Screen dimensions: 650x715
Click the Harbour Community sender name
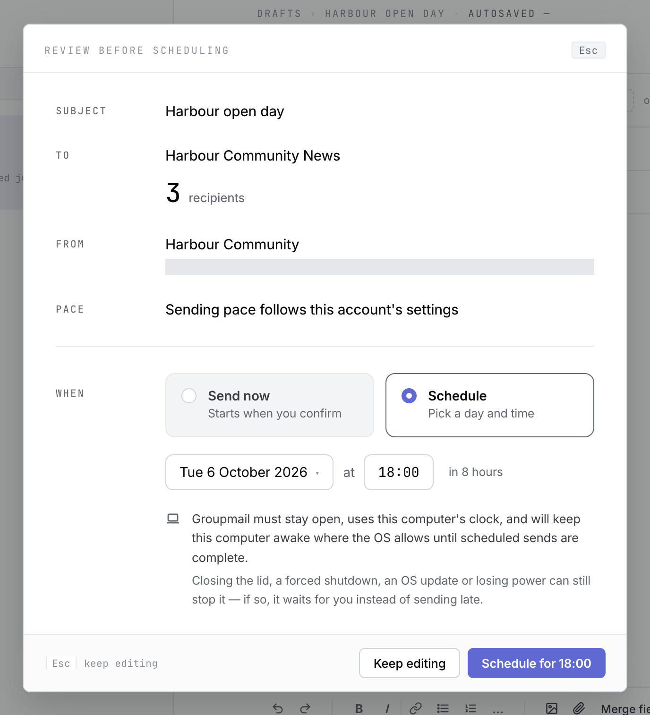click(x=232, y=245)
